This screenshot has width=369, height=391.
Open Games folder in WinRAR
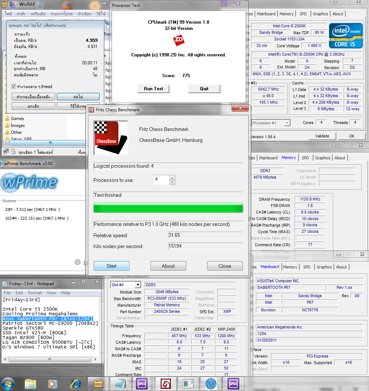tap(17, 119)
